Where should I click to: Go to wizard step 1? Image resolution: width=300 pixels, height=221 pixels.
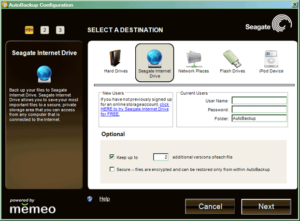pos(29,30)
